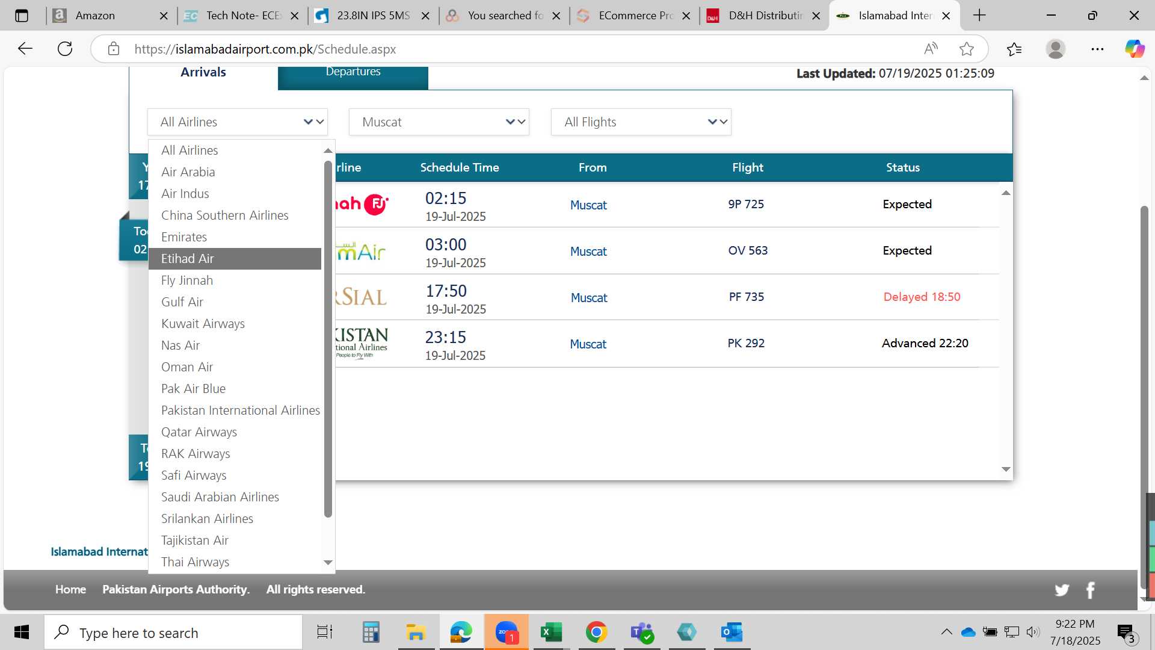Add page to favorites star icon
Screen dimensions: 1155x650
point(967,49)
